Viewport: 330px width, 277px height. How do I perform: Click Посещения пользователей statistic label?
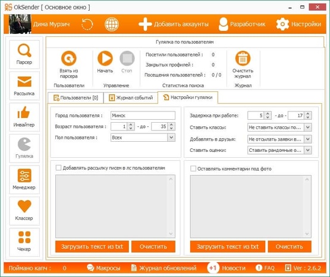175,75
